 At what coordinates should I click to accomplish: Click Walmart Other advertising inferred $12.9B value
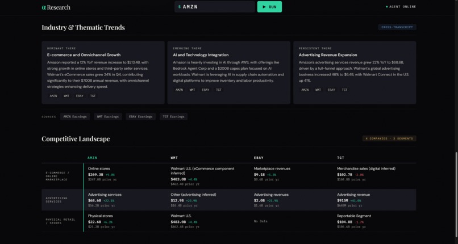[x=177, y=200]
